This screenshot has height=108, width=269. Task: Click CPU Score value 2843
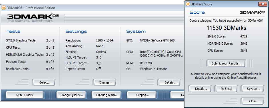coord(244,51)
